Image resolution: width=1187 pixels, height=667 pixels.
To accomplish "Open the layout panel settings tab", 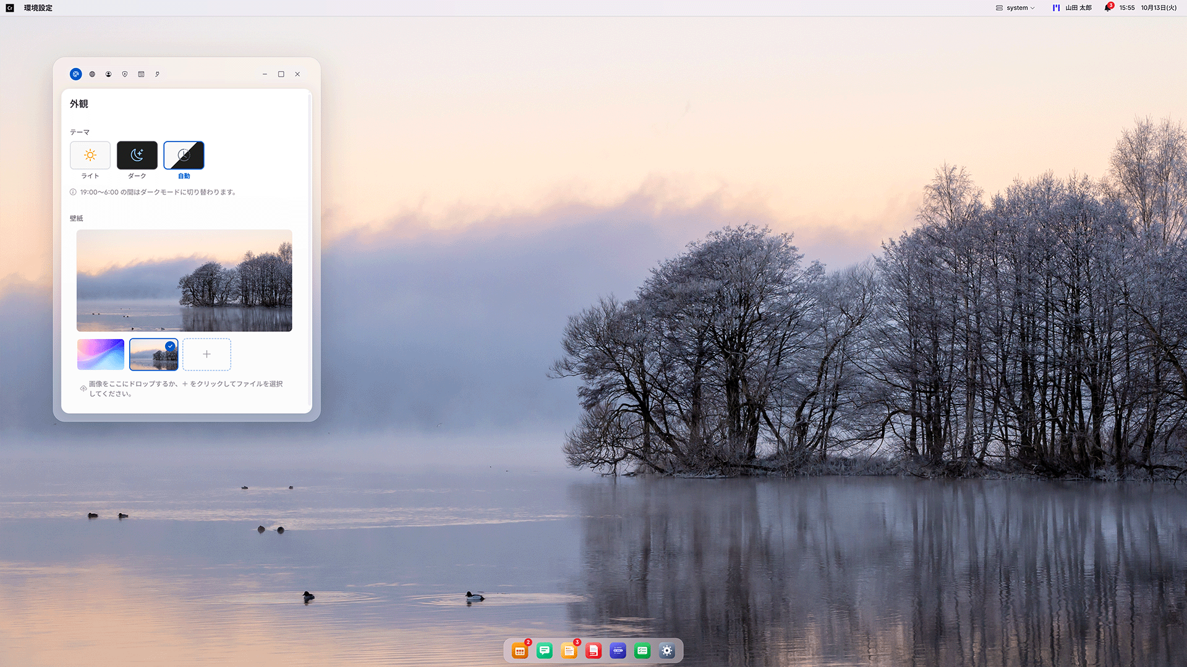I will [x=141, y=74].
